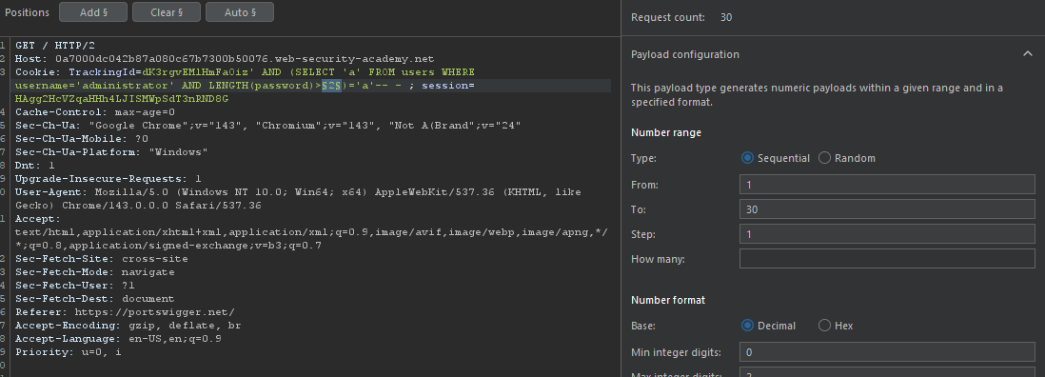Click the User-Agent header line

coord(298,198)
